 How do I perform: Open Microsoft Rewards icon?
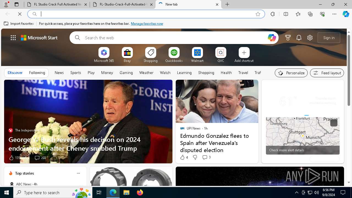(288, 38)
